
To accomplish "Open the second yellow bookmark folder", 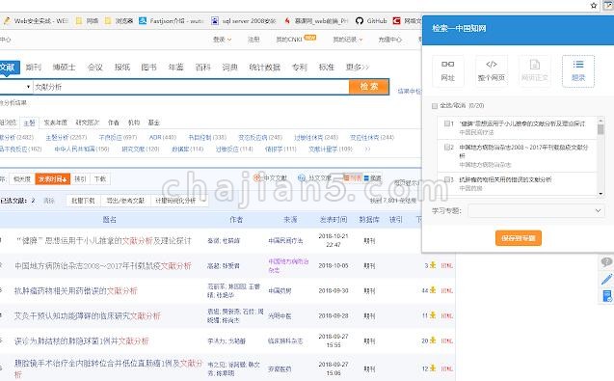I will coord(119,21).
